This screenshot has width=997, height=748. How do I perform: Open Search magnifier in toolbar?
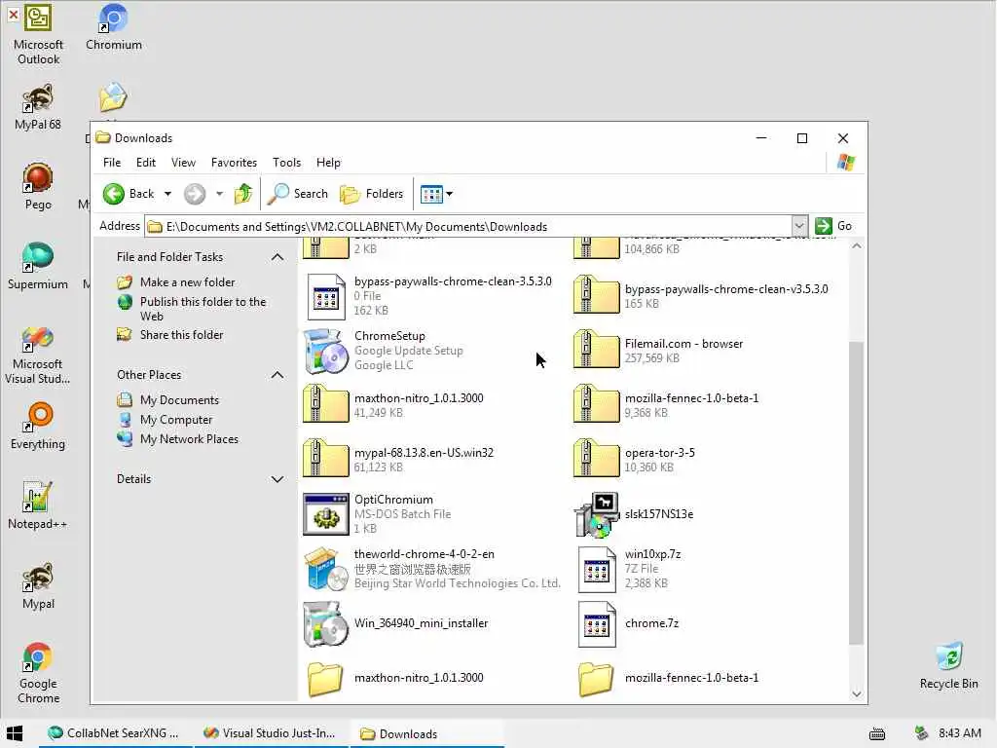click(277, 194)
